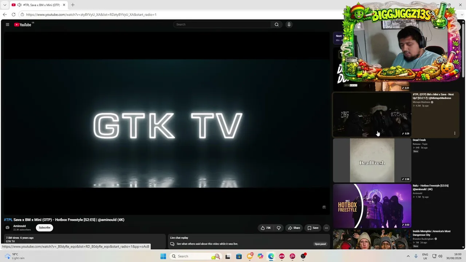The image size is (466, 262).
Task: Click the YouTube search magnifier button
Action: 277,24
